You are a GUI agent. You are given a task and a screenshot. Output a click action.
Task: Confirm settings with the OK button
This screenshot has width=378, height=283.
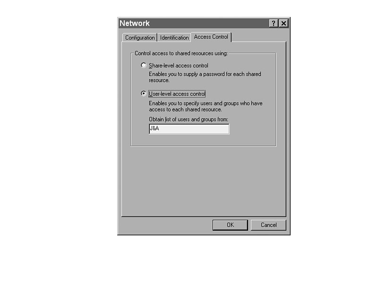[x=230, y=225]
